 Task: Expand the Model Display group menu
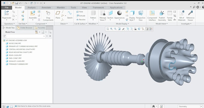pyautogui.click(x=122, y=24)
